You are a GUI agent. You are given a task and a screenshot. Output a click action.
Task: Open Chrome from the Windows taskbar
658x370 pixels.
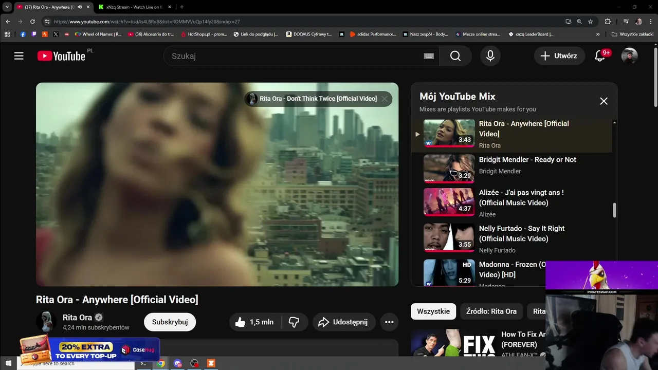161,363
